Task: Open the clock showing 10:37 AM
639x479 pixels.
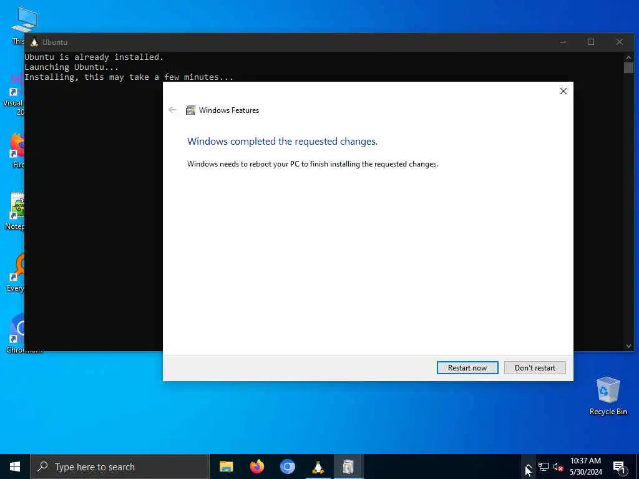Action: (585, 467)
